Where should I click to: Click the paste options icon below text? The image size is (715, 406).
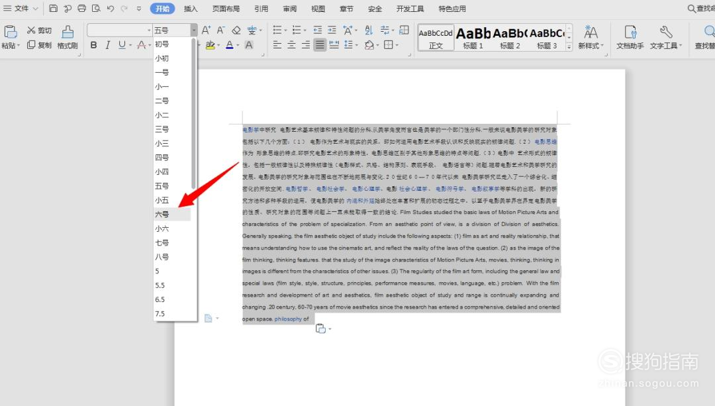tap(320, 329)
